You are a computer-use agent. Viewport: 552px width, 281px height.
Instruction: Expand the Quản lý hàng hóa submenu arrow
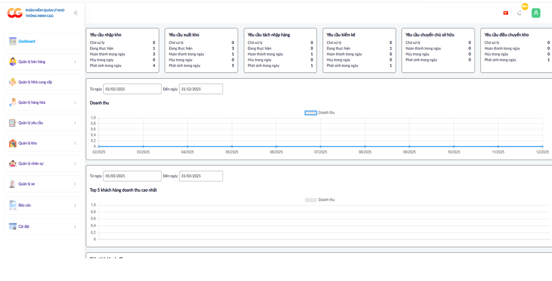(75, 102)
